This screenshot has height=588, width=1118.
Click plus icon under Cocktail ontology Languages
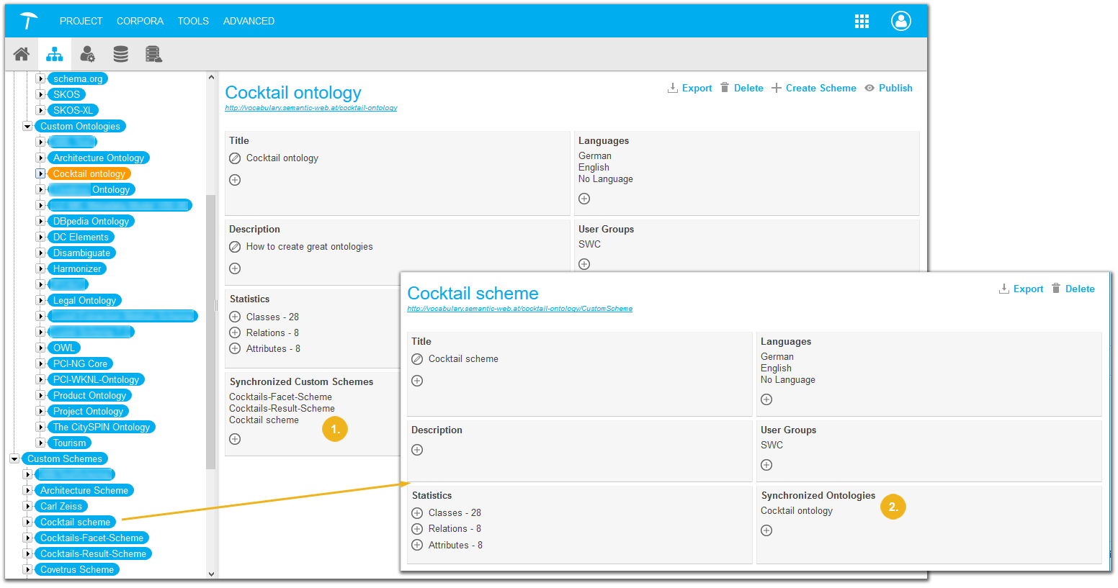pos(584,199)
